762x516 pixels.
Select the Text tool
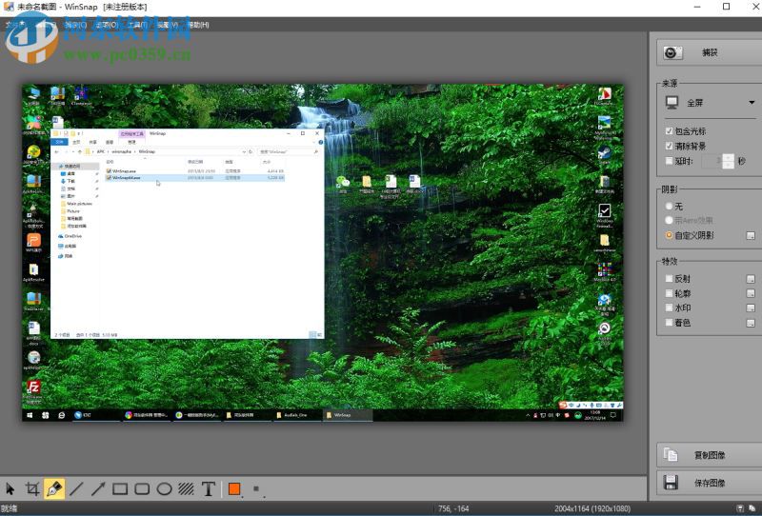tap(208, 489)
